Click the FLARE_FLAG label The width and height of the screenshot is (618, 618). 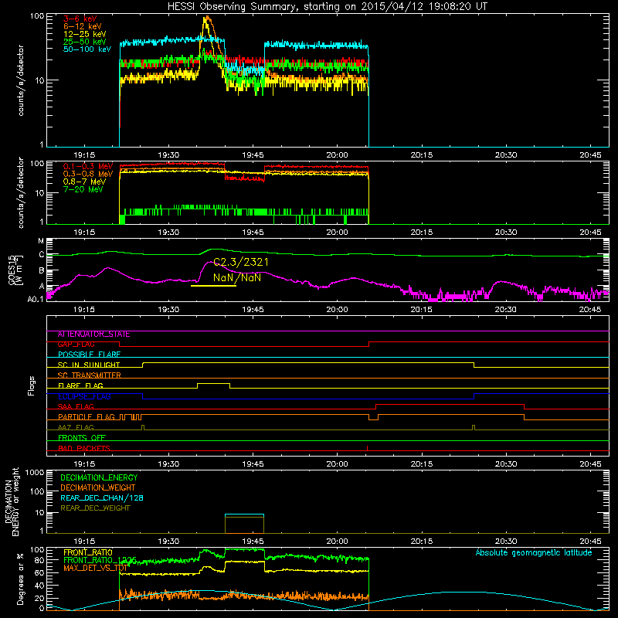pyautogui.click(x=80, y=385)
